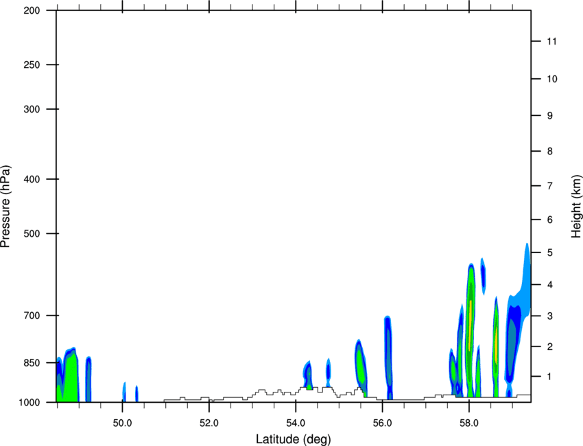583x446 pixels.
Task: Click the 'Latitude (deg)' axis title
Action: click(294, 439)
